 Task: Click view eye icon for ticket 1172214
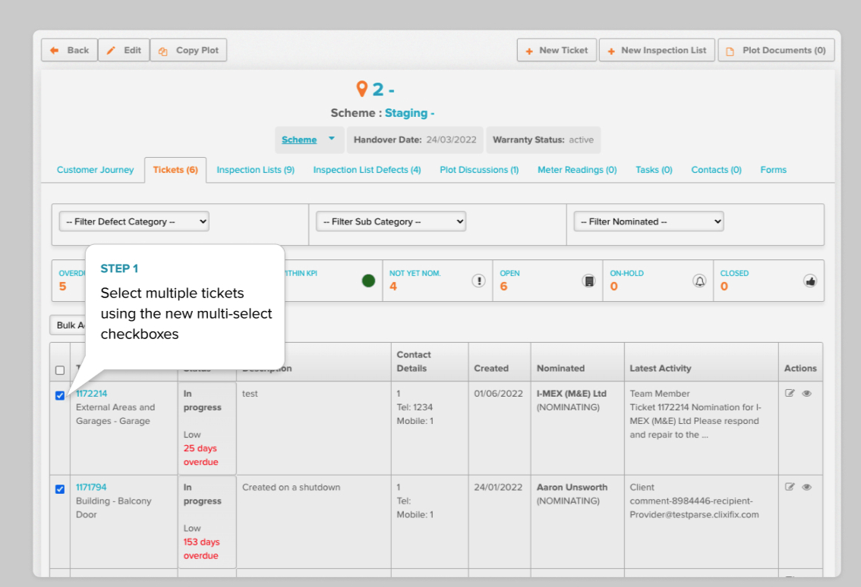806,393
